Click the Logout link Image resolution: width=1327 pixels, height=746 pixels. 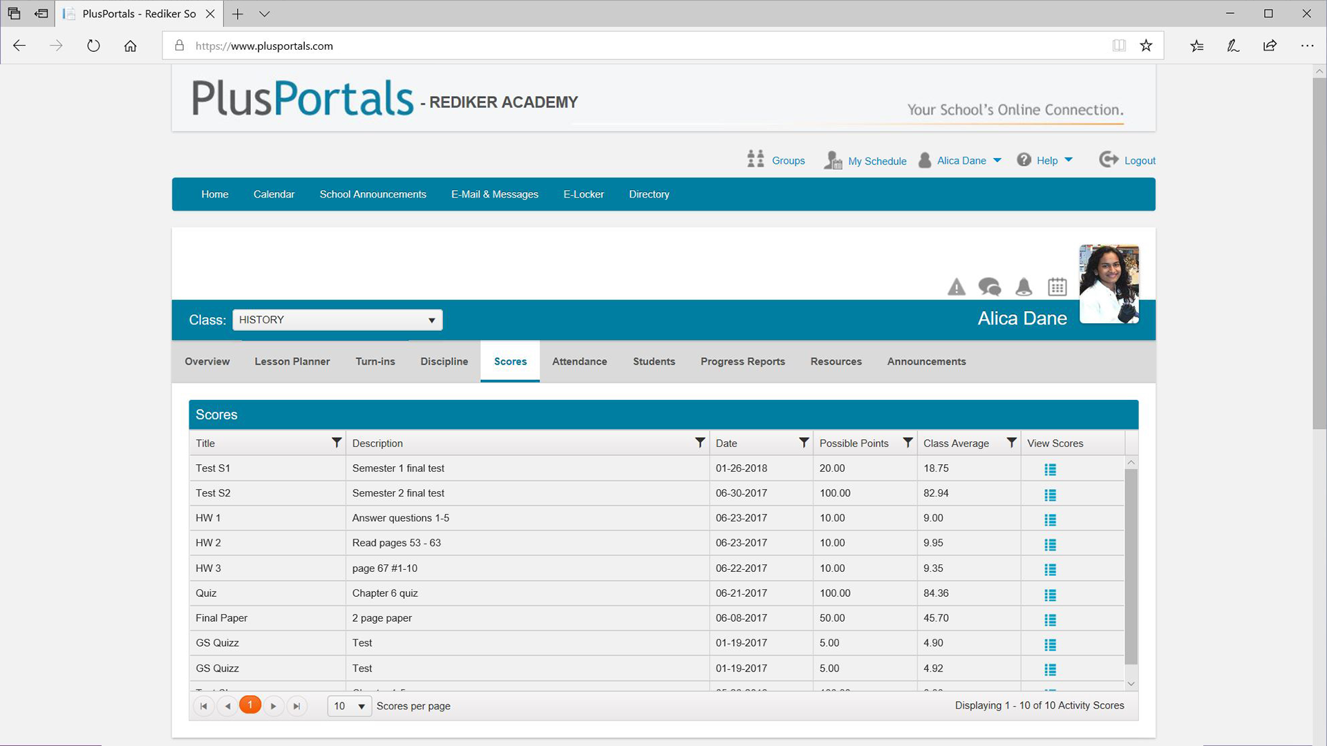[x=1139, y=160]
